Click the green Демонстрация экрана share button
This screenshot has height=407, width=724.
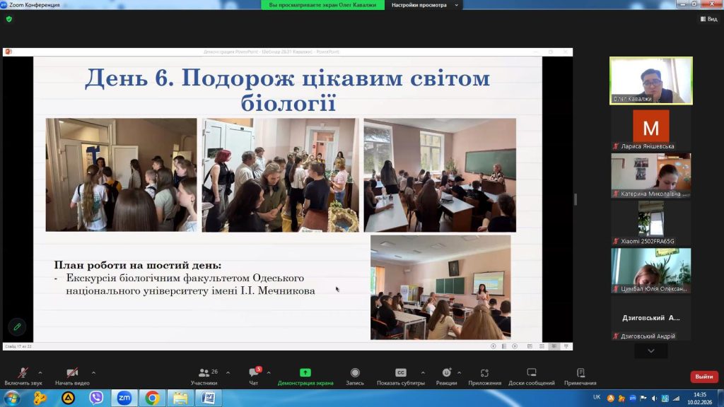pos(305,374)
